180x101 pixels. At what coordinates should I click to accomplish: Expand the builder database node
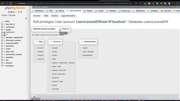pos(2,30)
